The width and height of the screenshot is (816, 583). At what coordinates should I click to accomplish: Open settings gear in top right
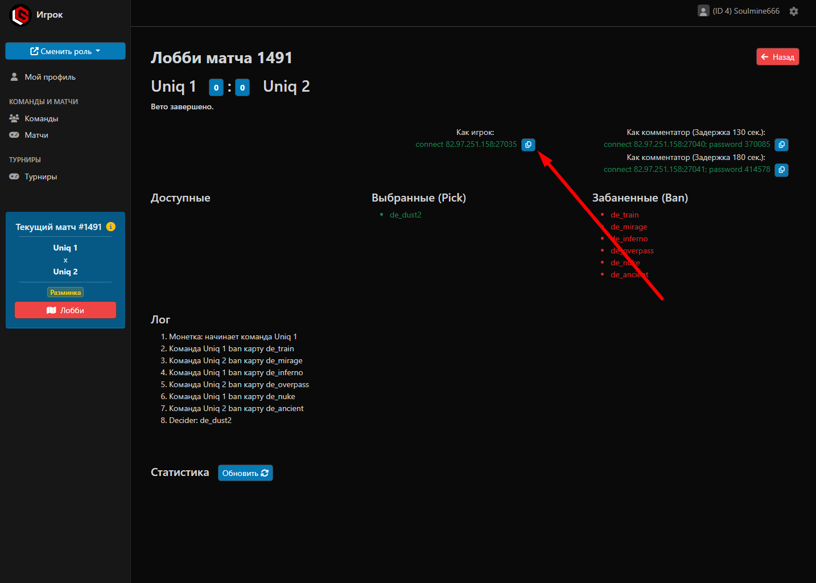click(x=794, y=11)
